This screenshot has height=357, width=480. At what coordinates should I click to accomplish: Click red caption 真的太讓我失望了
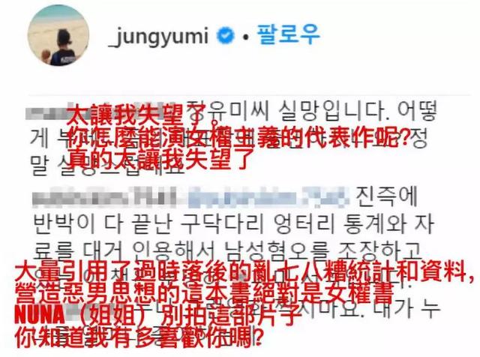[160, 159]
